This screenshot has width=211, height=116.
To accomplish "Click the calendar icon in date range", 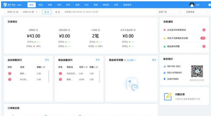I will pos(37,12).
